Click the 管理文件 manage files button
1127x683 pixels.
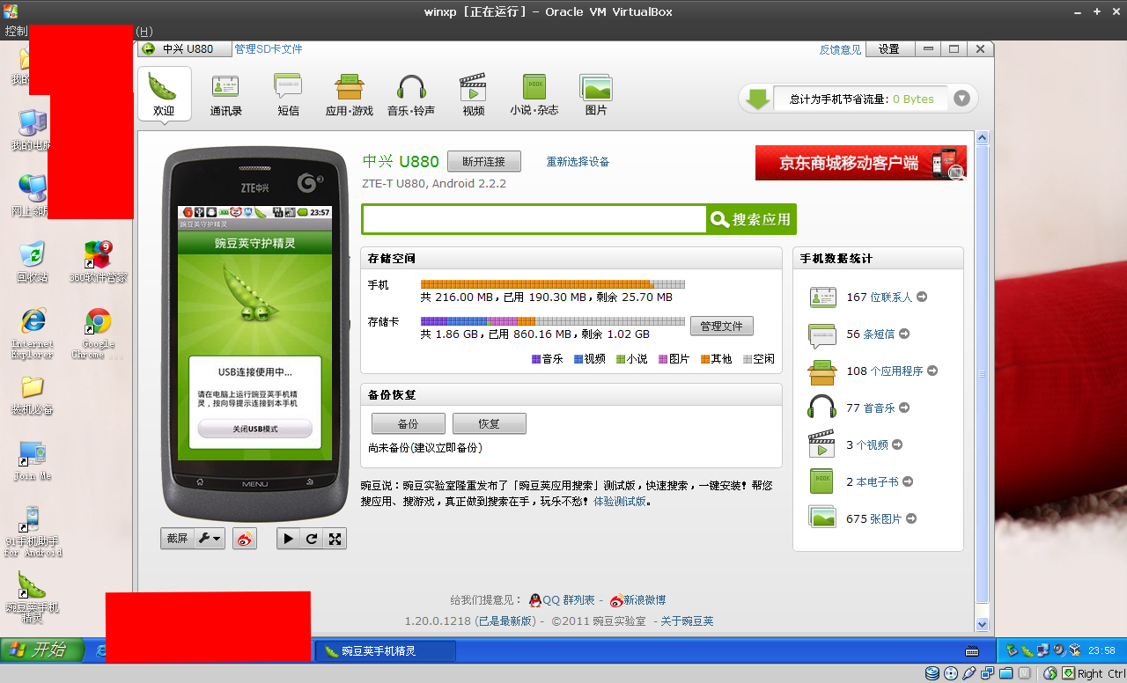click(x=722, y=327)
